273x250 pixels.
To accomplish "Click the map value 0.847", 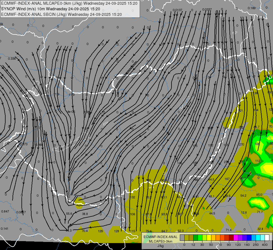I will [x=5, y=211].
